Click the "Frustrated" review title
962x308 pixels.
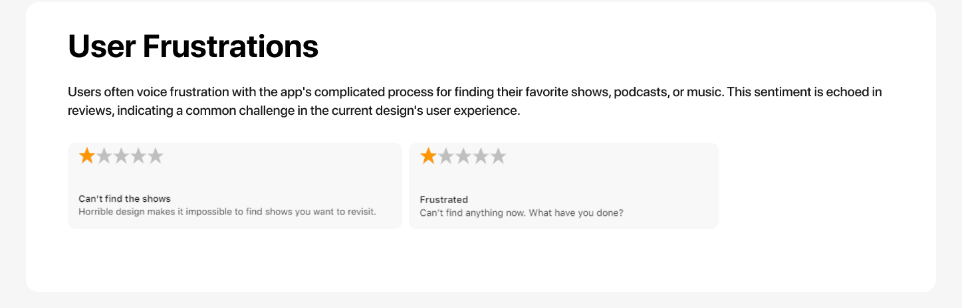[x=444, y=199]
